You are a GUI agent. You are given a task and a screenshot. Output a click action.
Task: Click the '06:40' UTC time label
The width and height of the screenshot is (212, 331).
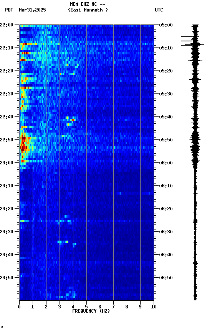pyautogui.click(x=166, y=255)
